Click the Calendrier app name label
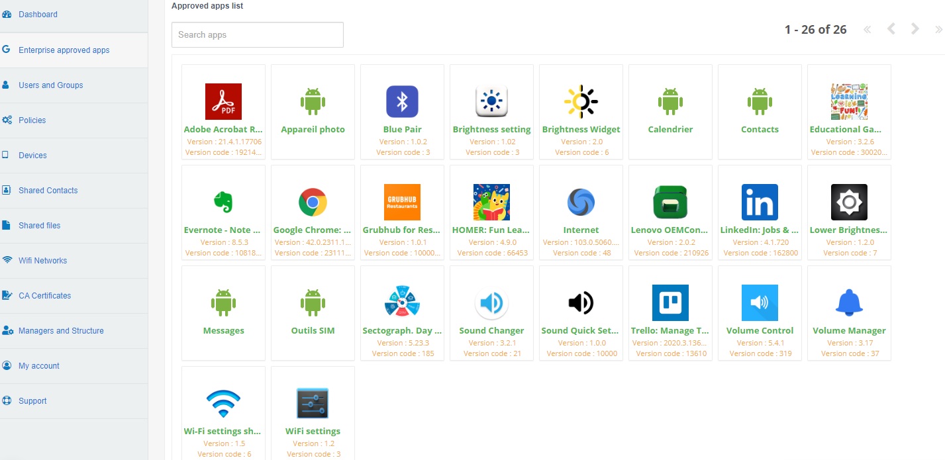 click(x=670, y=130)
